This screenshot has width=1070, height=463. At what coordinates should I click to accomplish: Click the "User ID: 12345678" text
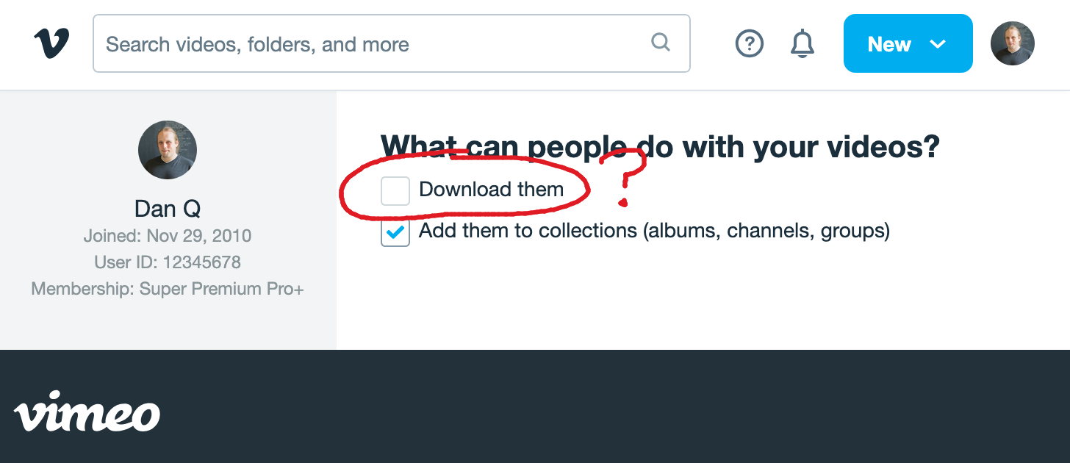coord(168,262)
